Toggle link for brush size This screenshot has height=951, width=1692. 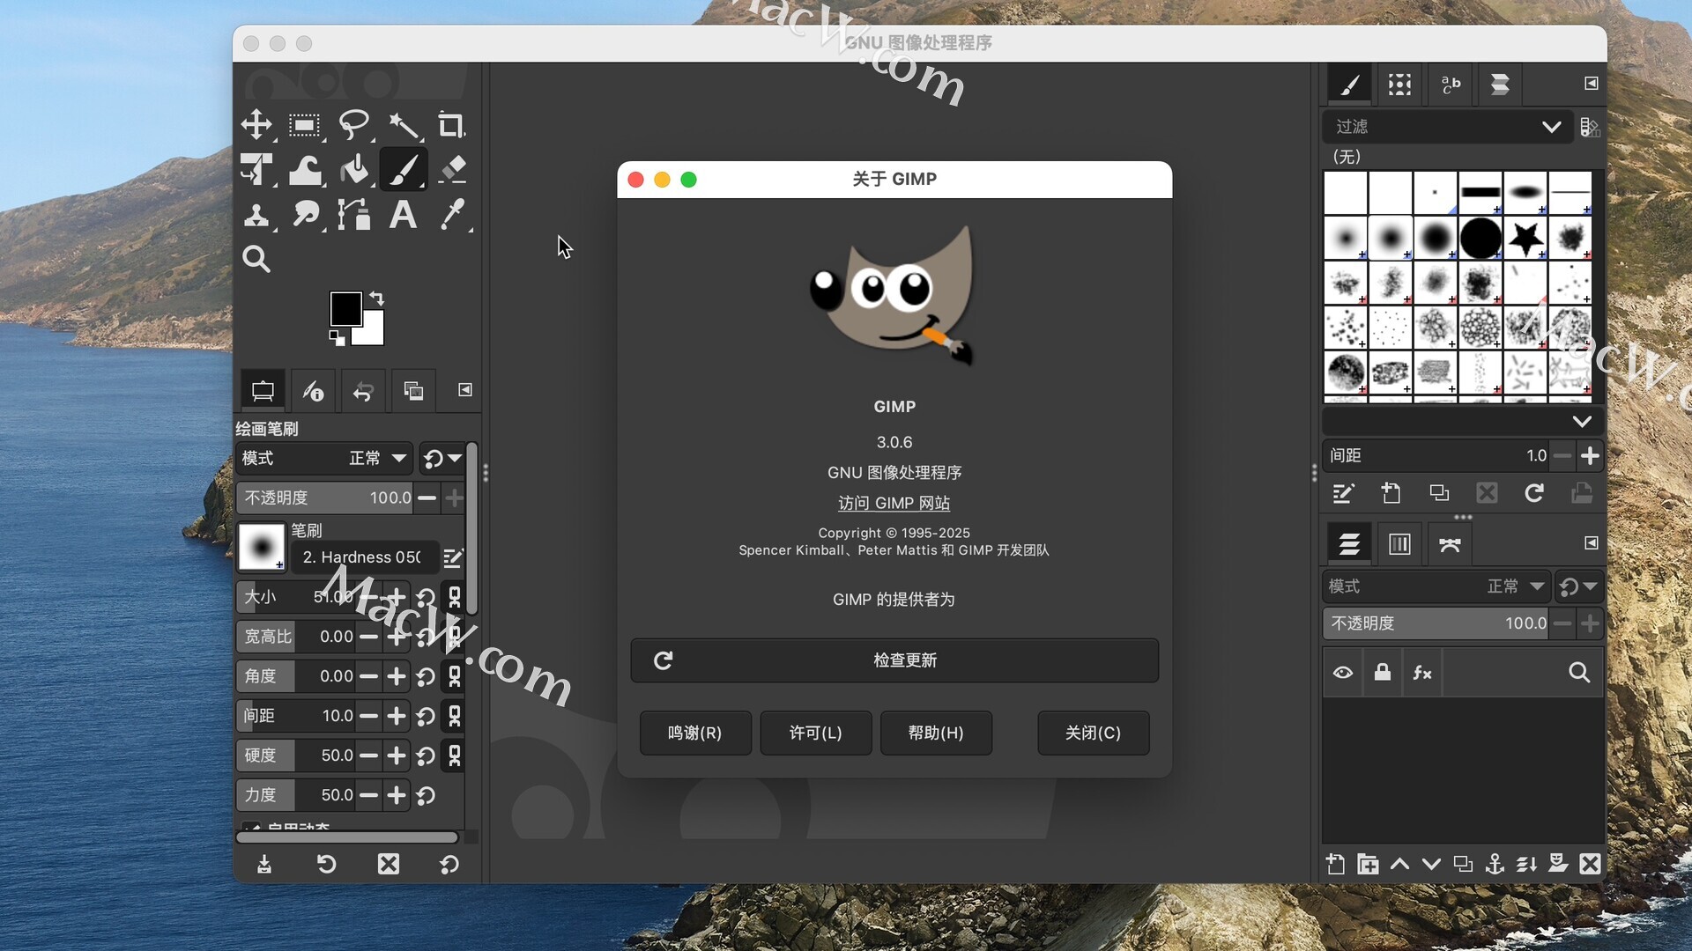coord(455,597)
